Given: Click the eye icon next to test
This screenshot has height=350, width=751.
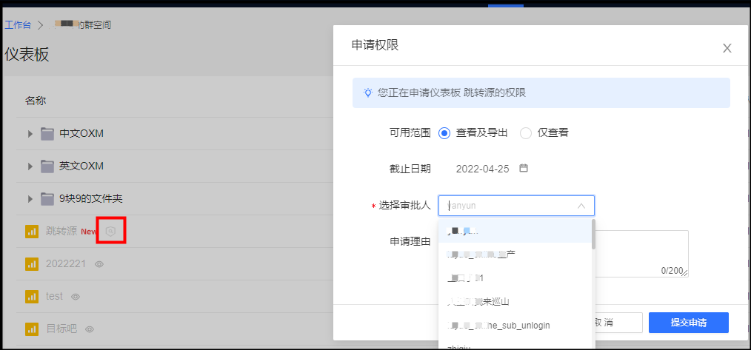Looking at the screenshot, I should 75,297.
